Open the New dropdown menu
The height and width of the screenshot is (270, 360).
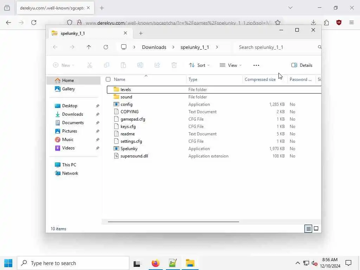click(x=64, y=65)
